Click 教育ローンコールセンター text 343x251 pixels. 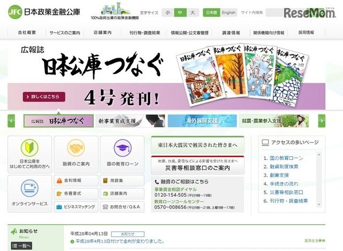click(x=179, y=201)
